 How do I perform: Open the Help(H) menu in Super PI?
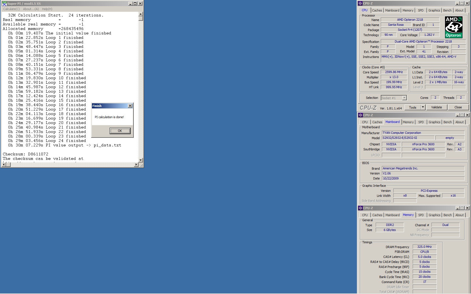click(x=47, y=9)
